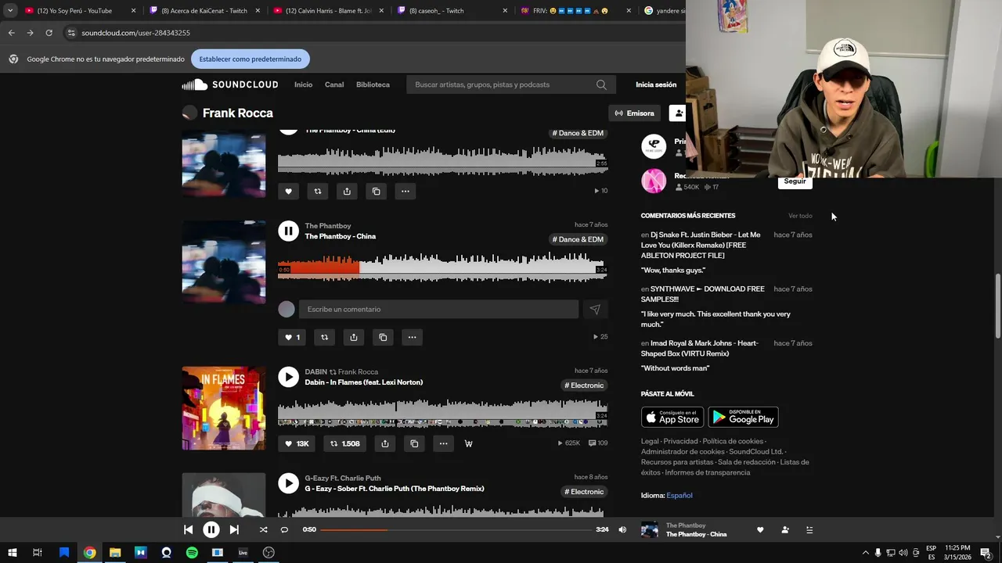This screenshot has width=1002, height=563.
Task: Open more options for Dabin - In Flames
Action: (x=443, y=443)
